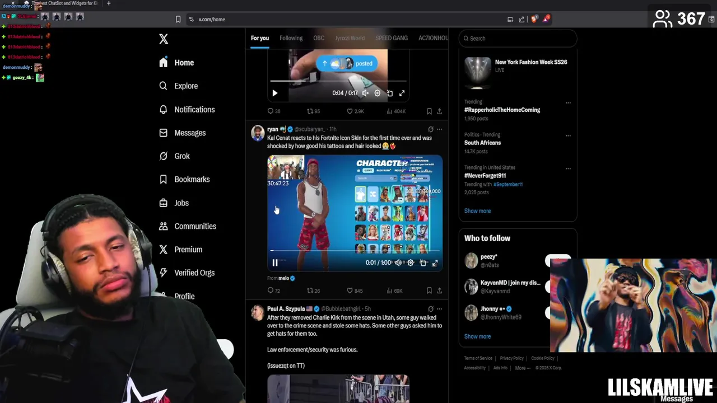Bookmark ryan's Kai Cenat post
Viewport: 717px width, 403px height.
(x=429, y=290)
